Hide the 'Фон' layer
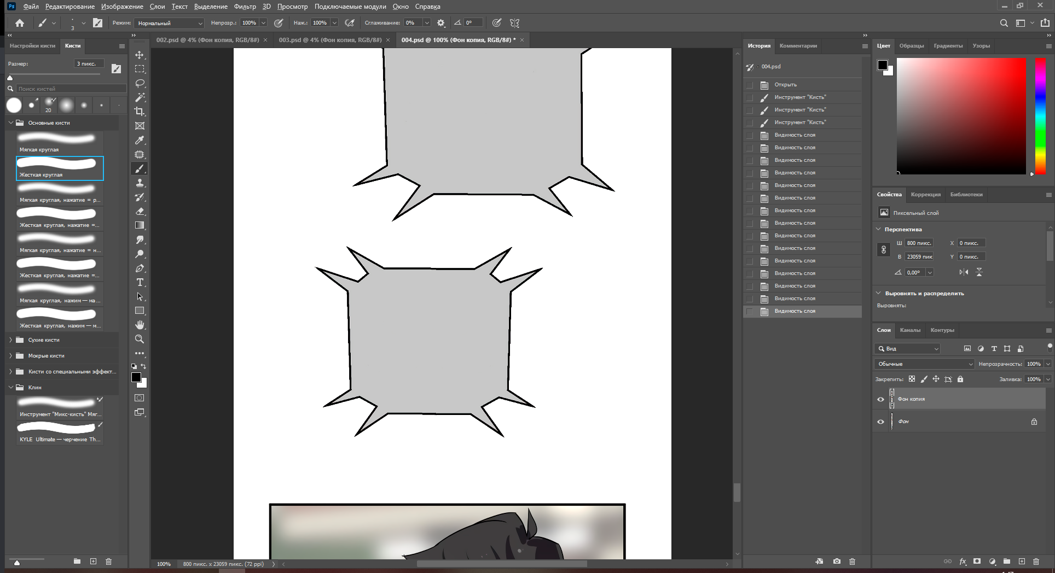1055x573 pixels. pyautogui.click(x=880, y=422)
